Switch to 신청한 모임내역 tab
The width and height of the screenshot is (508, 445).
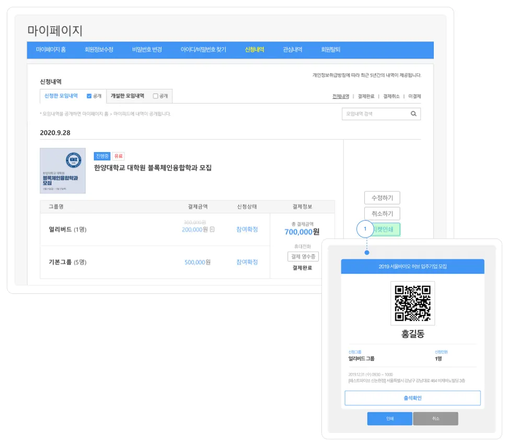point(61,96)
